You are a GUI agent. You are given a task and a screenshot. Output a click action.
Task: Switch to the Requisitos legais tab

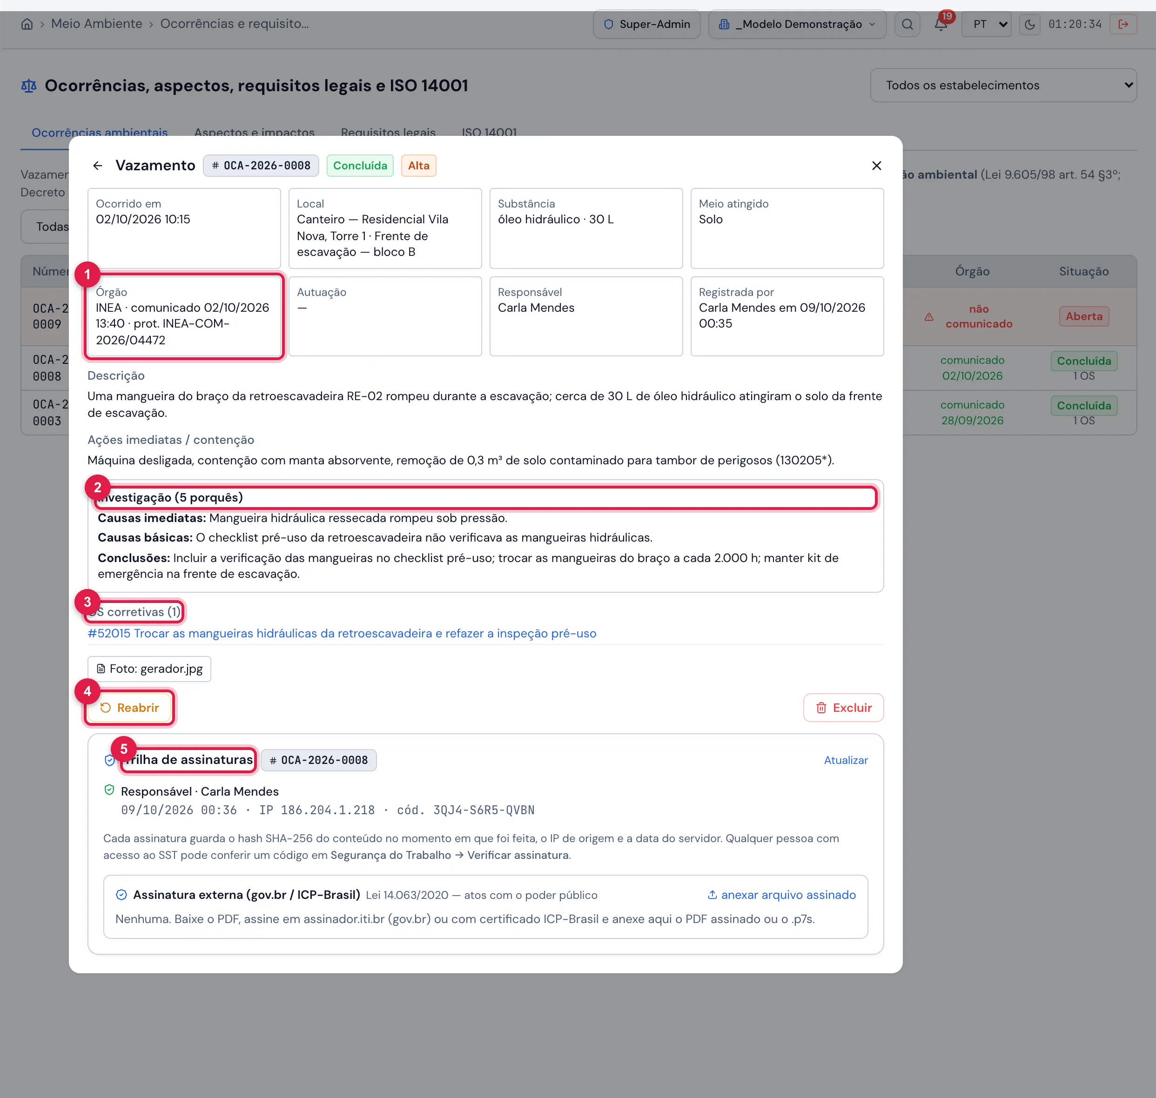tap(388, 132)
